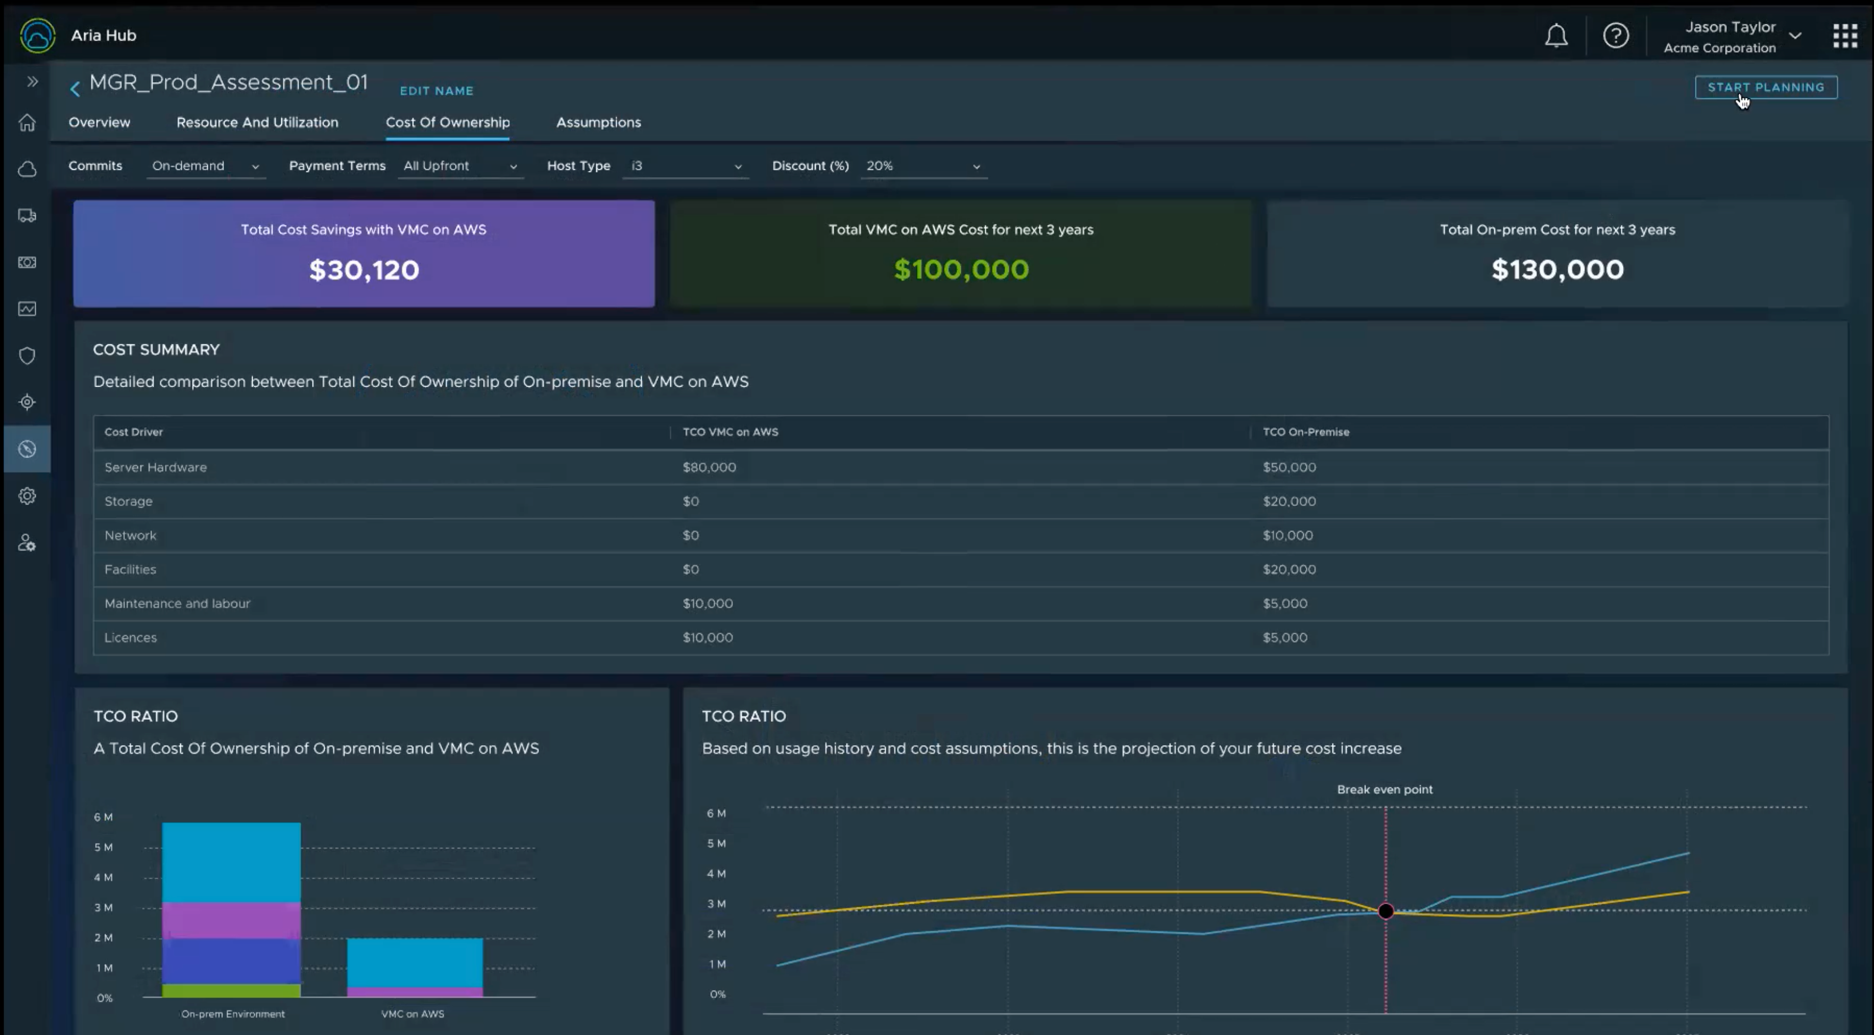
Task: Click the $80,000 Server Hardware value
Action: point(709,467)
